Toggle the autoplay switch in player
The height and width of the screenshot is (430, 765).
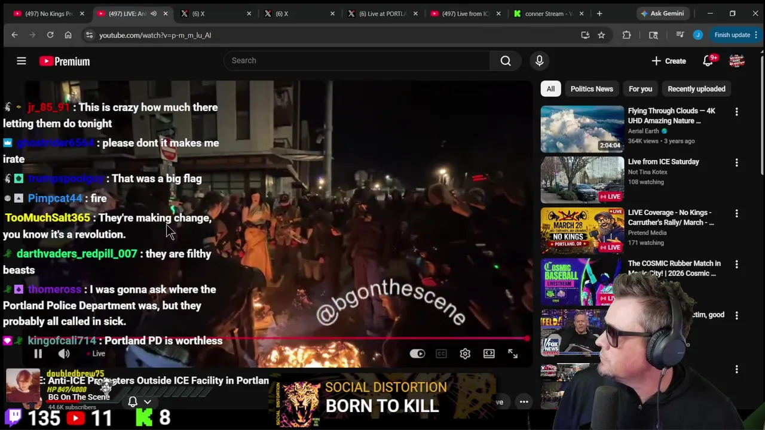(x=417, y=354)
